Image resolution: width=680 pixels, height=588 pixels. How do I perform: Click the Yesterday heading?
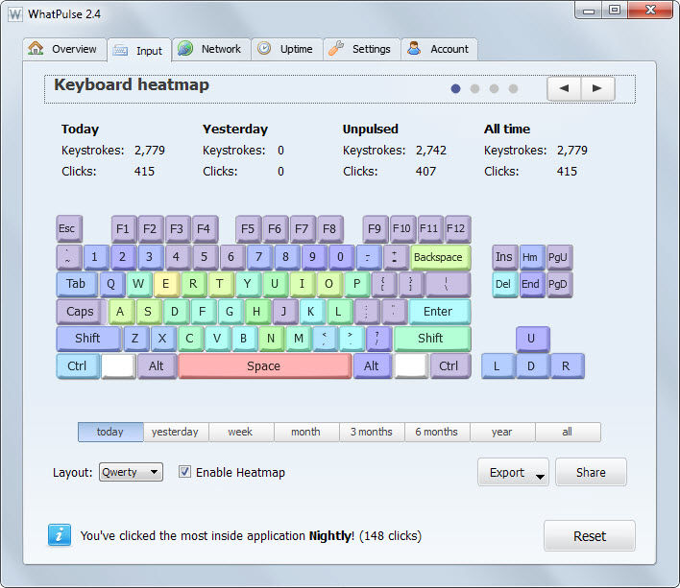235,129
